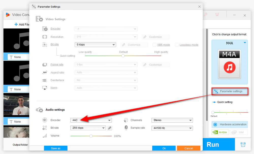Close the Parameter Settings dialog
This screenshot has height=154, width=254.
(199, 7)
